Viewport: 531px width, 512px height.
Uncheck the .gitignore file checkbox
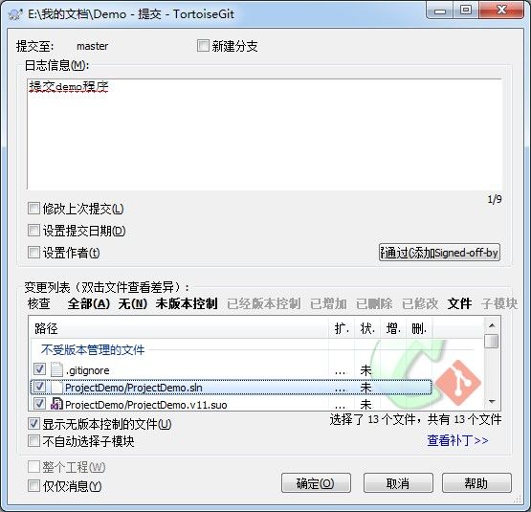tap(39, 368)
